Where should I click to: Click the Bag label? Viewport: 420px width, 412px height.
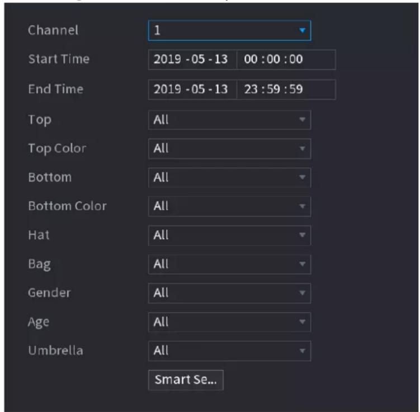(39, 264)
